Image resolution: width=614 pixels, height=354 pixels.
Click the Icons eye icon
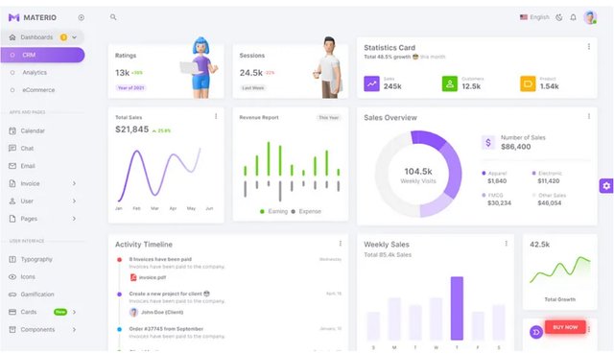click(12, 277)
